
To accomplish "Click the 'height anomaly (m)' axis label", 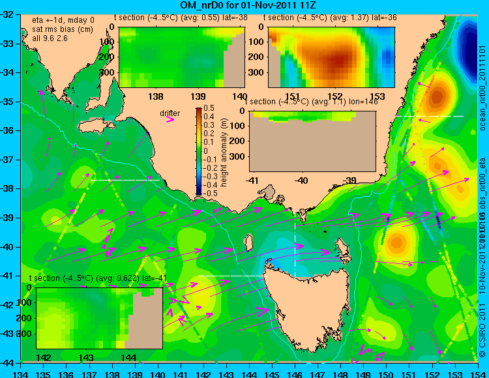I will coord(224,153).
